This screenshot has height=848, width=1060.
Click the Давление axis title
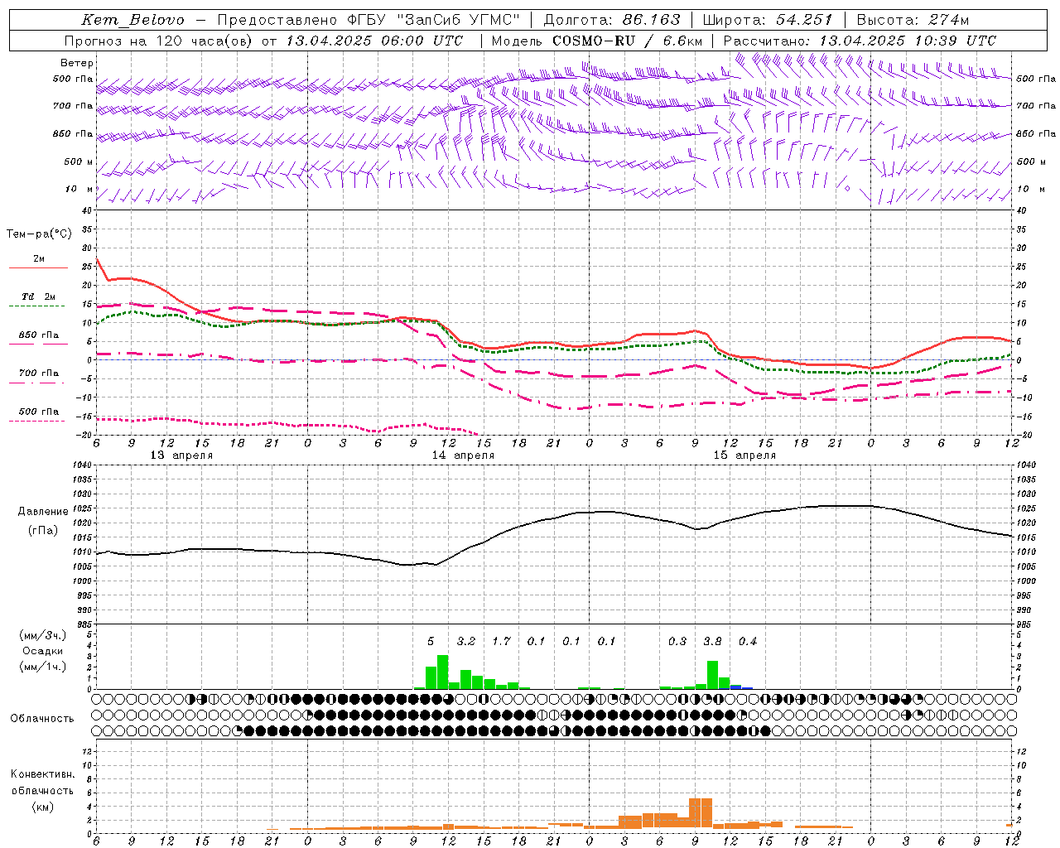(x=43, y=512)
